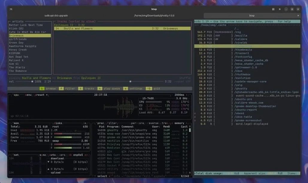The width and height of the screenshot is (308, 183).
Task: Toggle the disks view in mem box
Action: 58,123
